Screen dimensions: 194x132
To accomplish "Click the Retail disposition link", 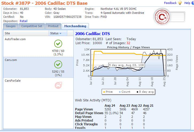I will point(23,21).
